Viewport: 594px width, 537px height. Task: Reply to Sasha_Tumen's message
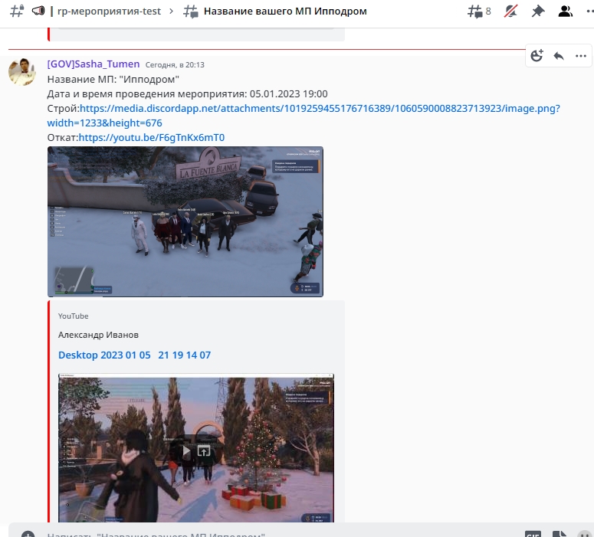point(559,56)
